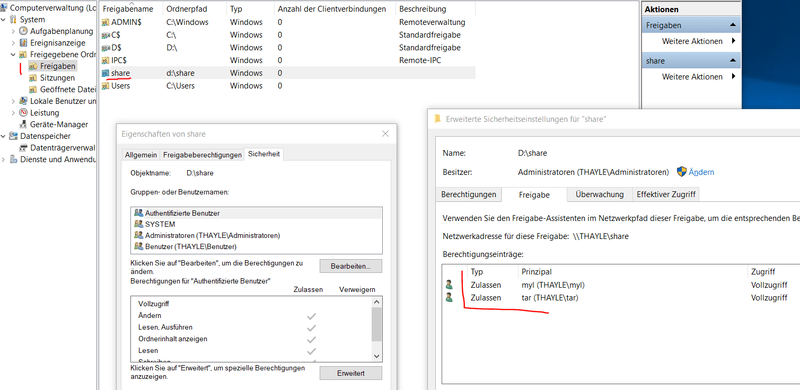
Task: Expand the Leistung node
Action: click(x=13, y=112)
